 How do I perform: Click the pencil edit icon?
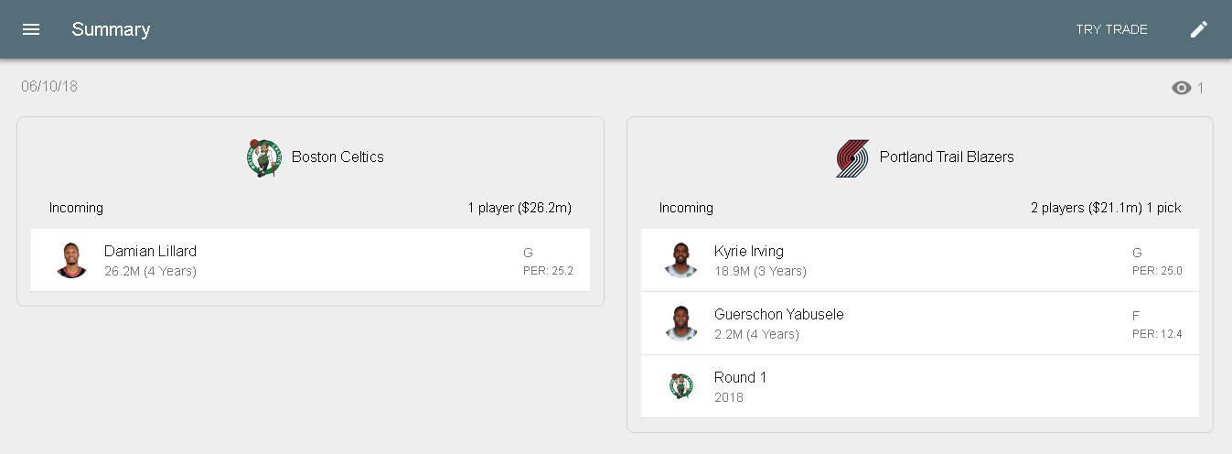(1198, 29)
